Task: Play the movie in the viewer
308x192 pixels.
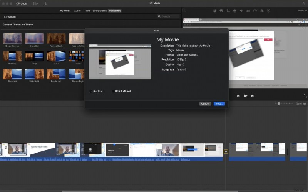Action: (x=245, y=96)
